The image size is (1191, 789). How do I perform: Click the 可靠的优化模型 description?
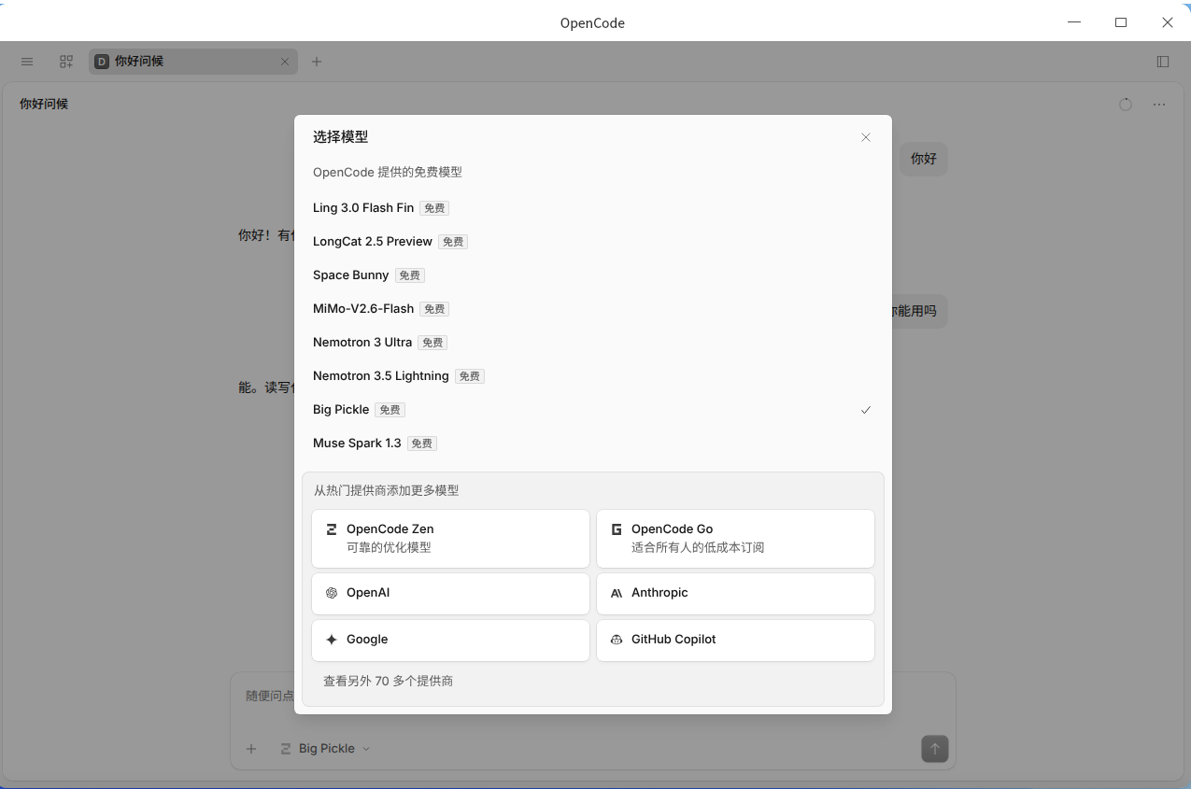tap(389, 548)
